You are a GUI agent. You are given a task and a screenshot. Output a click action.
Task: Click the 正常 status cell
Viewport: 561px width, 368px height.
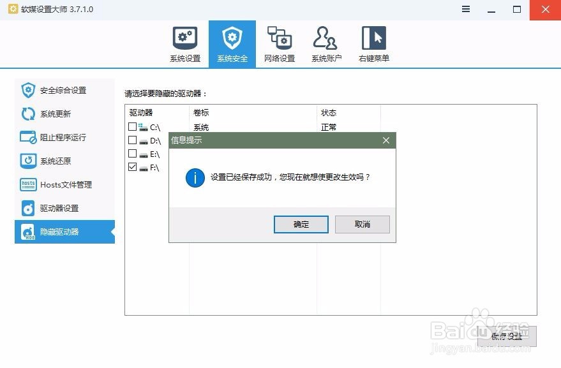tap(329, 128)
